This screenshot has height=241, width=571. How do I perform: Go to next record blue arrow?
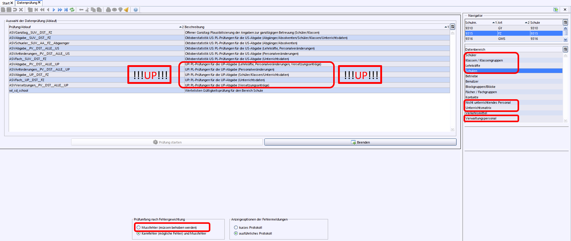point(54,10)
